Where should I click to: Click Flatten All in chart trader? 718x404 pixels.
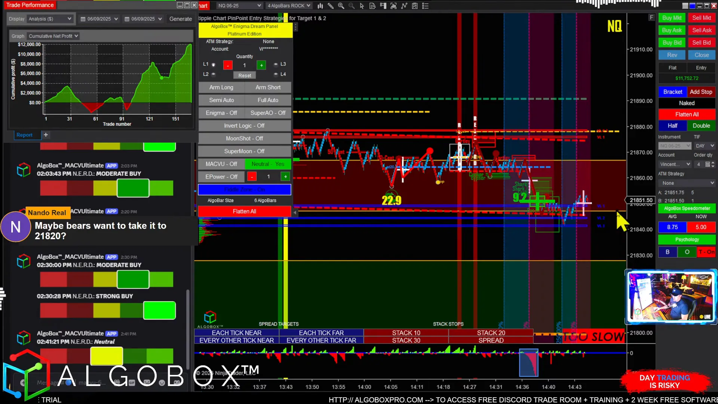pos(687,114)
